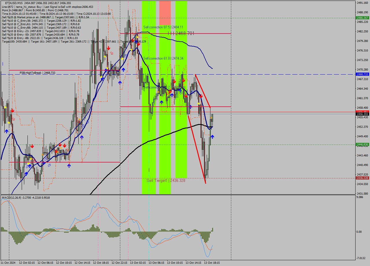Click the red 2436.328 price tag
This screenshot has height=266, width=370.
362,178
